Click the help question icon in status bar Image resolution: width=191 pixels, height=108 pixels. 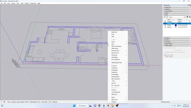pyautogui.click(x=1, y=102)
